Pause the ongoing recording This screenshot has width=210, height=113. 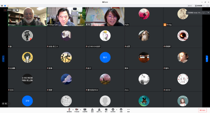pos(14,10)
